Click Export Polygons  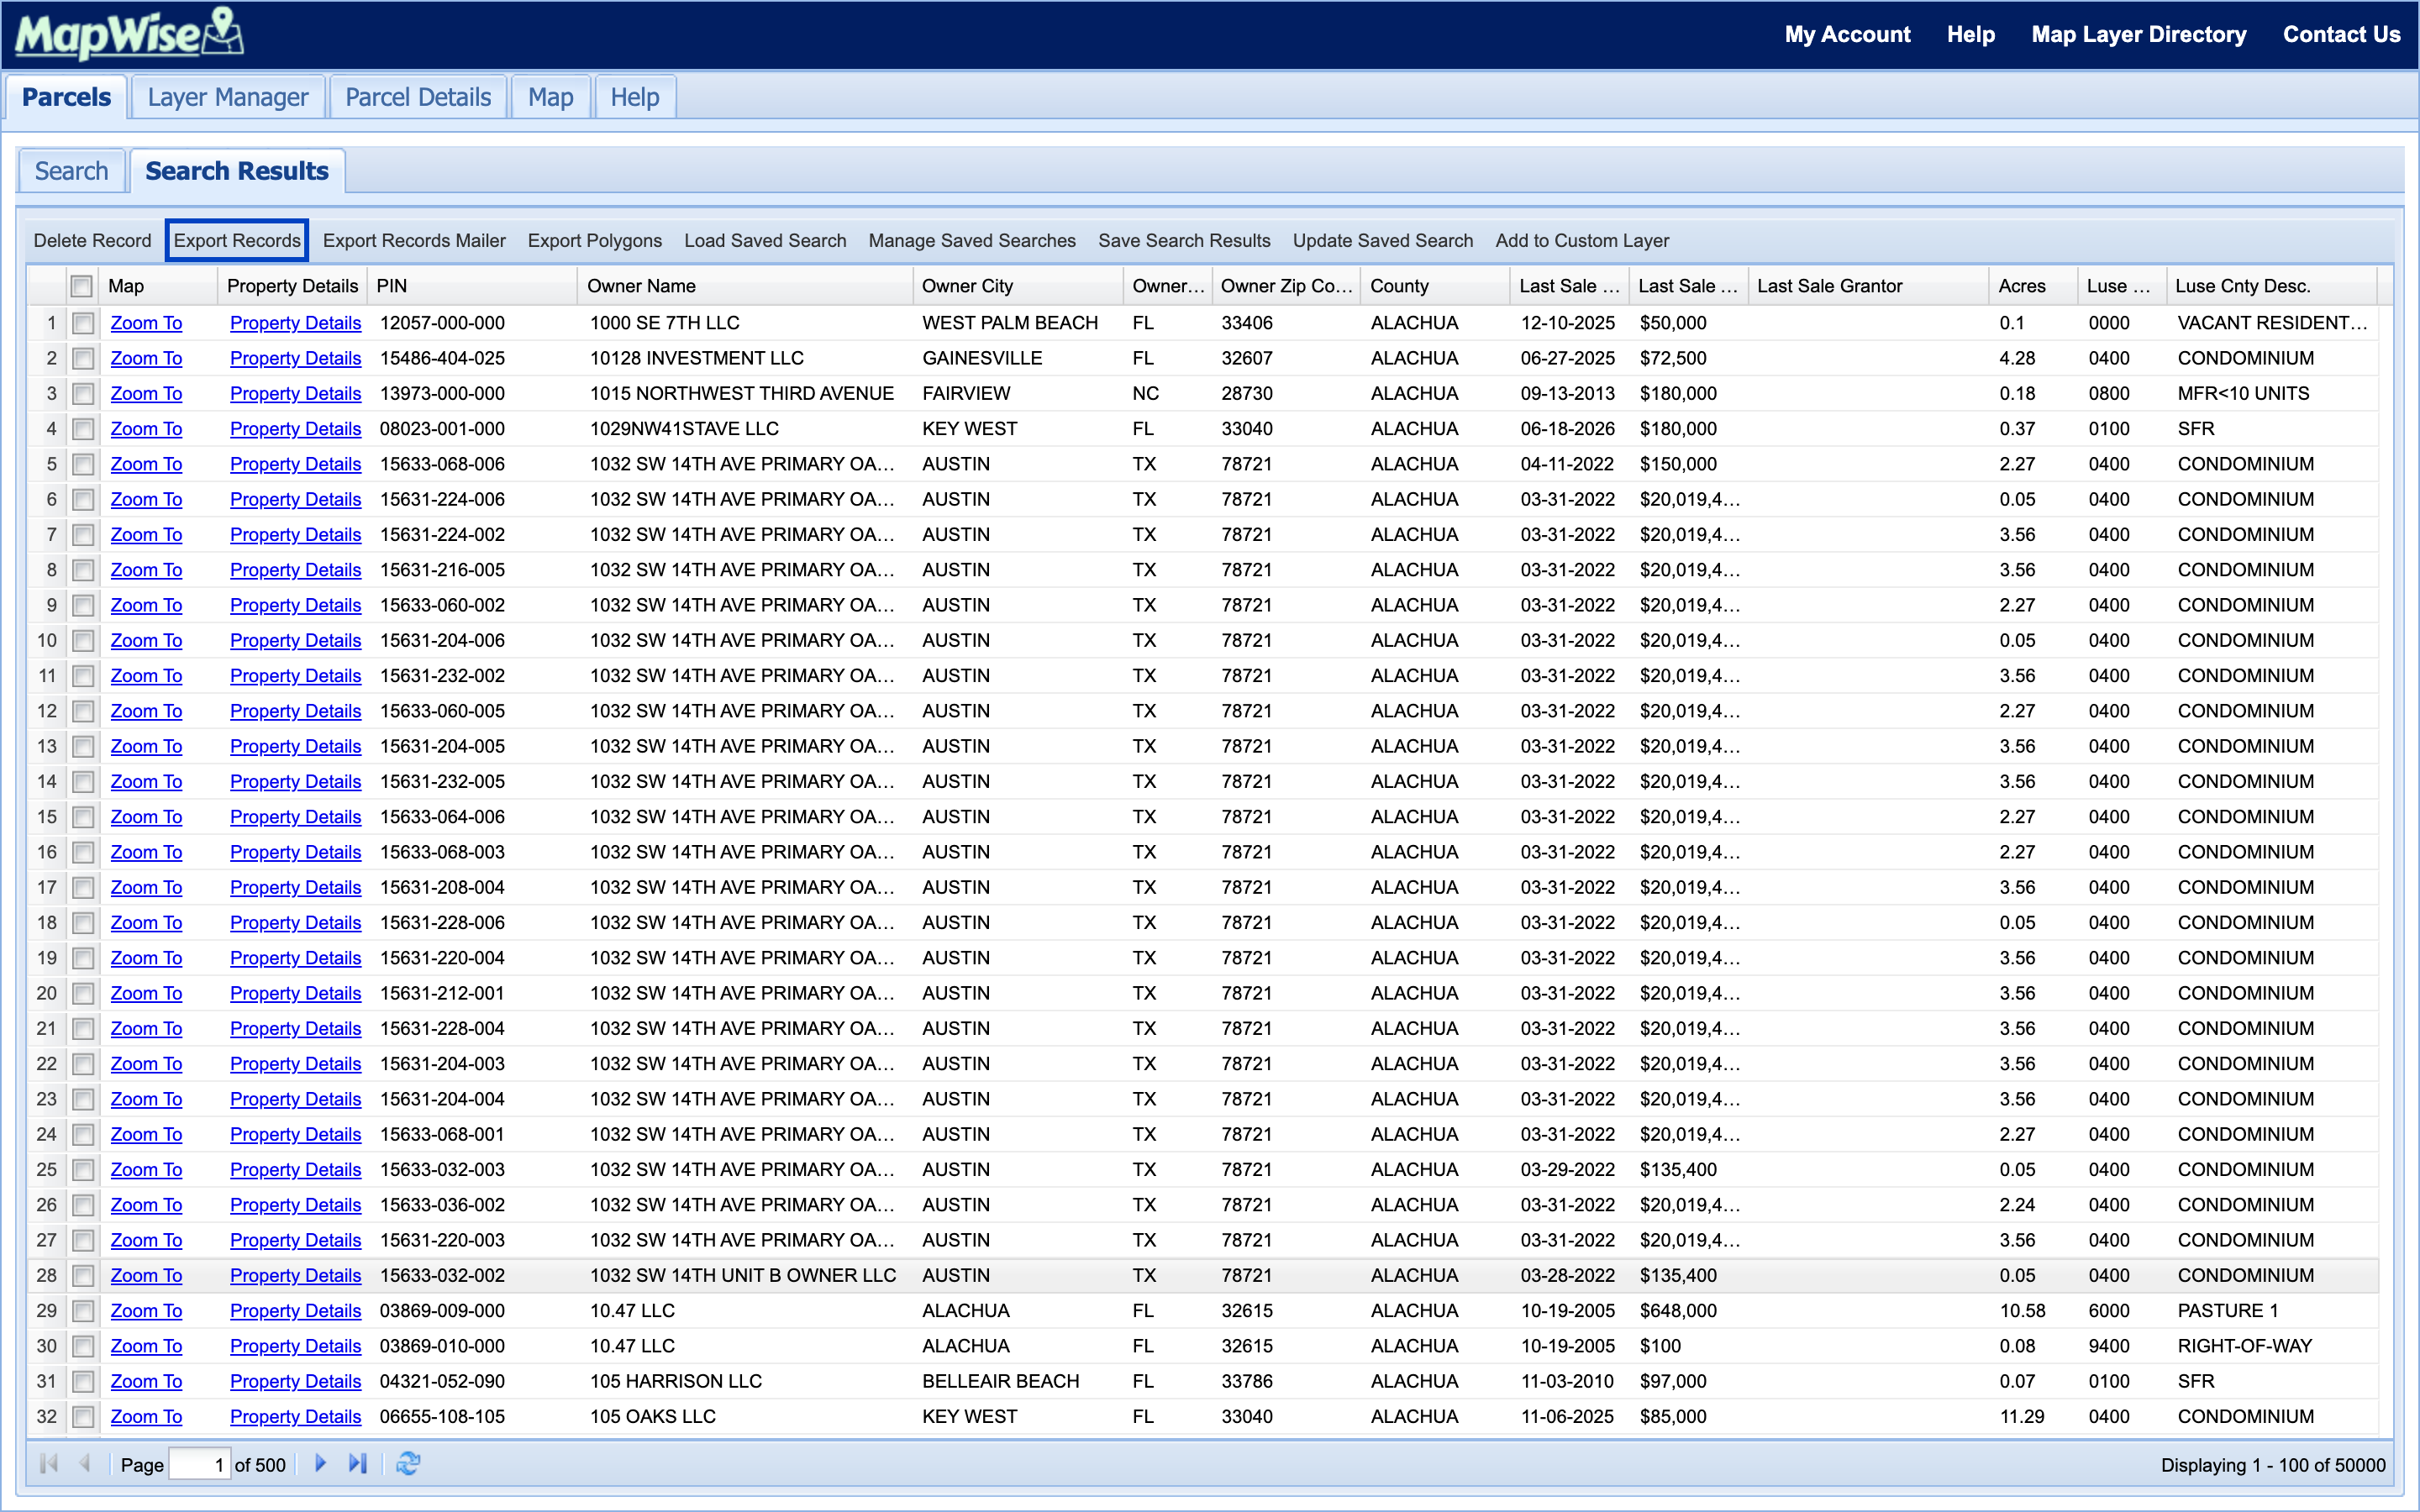pos(595,241)
